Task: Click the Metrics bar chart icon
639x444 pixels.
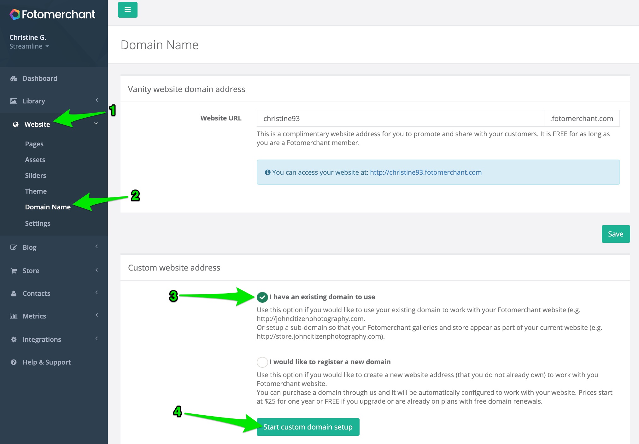Action: [14, 316]
